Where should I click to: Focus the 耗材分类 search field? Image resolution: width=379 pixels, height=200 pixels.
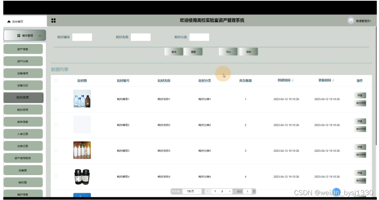[x=199, y=37]
